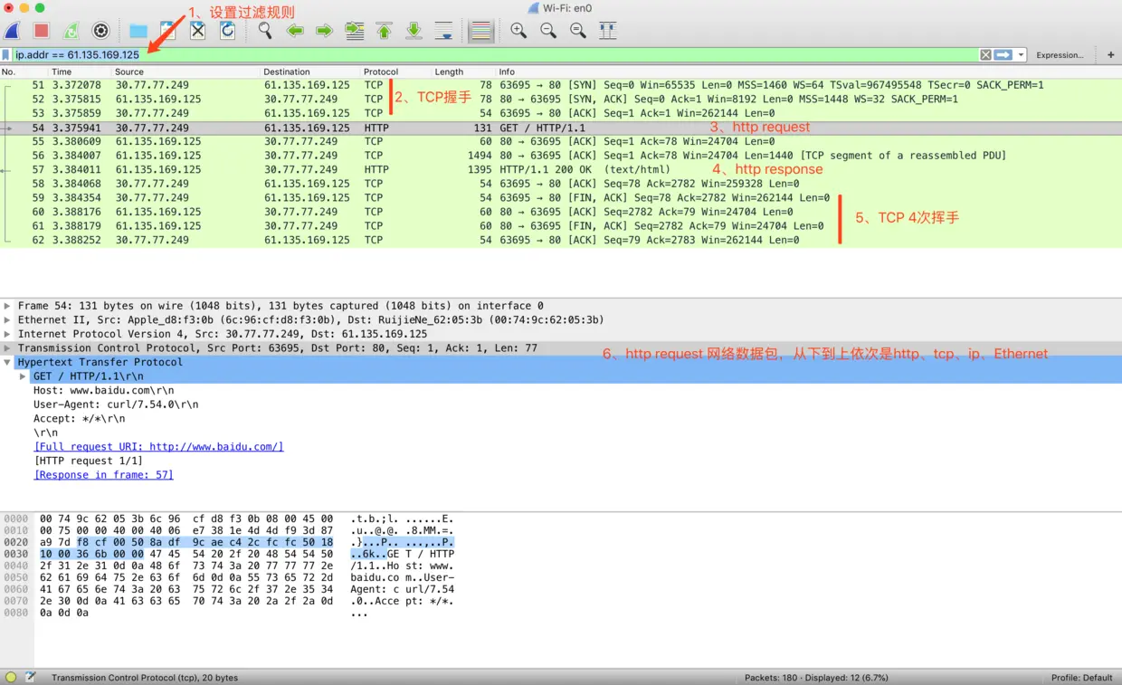Open the display filter bookmark menu
Image resolution: width=1122 pixels, height=685 pixels.
(x=6, y=55)
